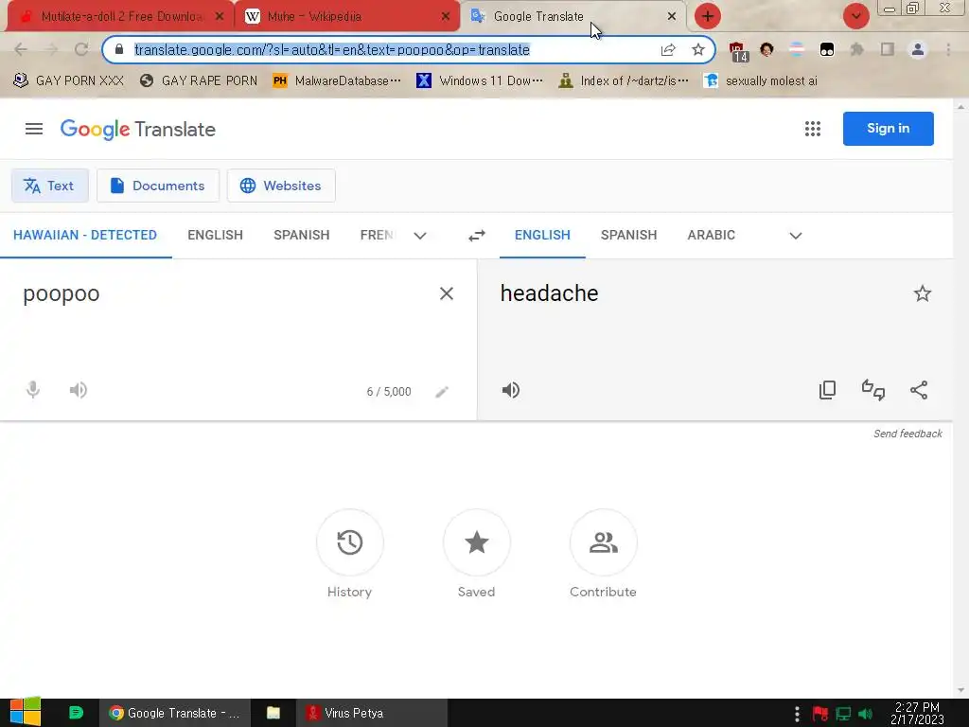Select Spanish as target language

click(x=628, y=235)
